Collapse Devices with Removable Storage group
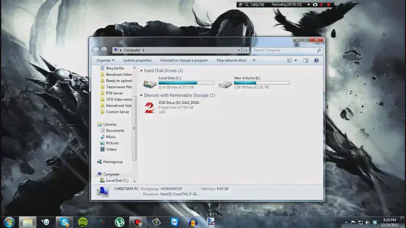Image resolution: width=406 pixels, height=228 pixels. [x=142, y=95]
